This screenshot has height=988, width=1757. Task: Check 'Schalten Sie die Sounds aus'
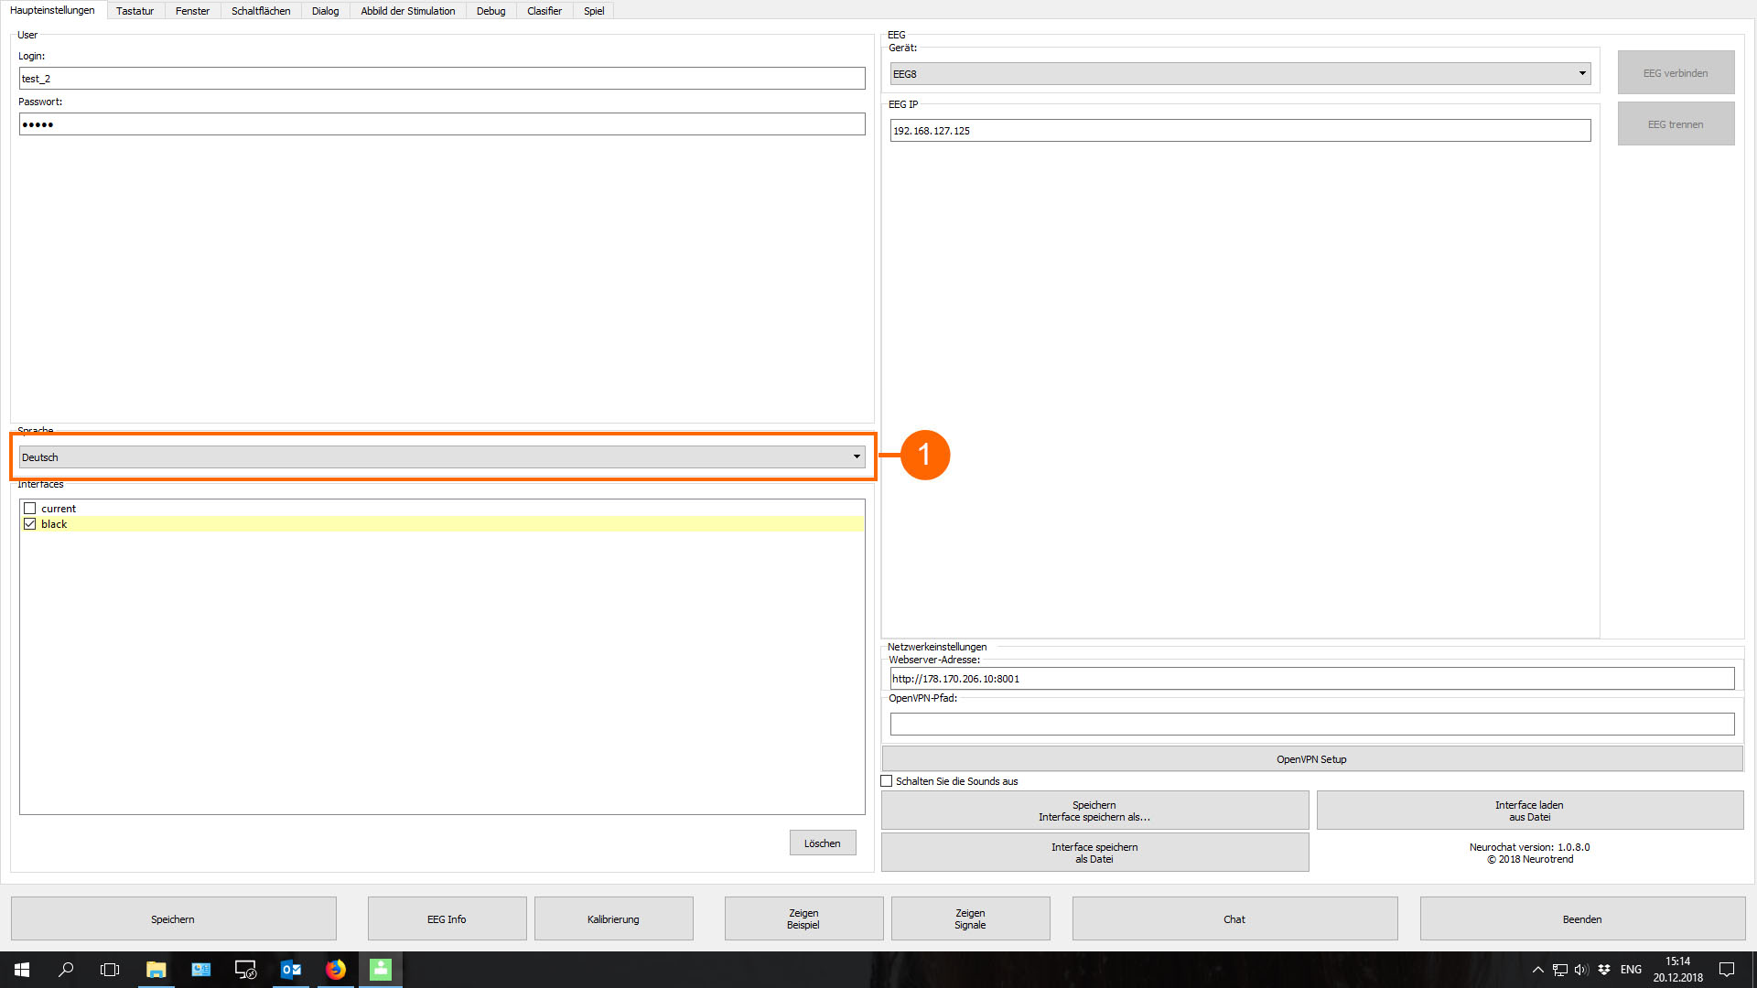(x=887, y=781)
